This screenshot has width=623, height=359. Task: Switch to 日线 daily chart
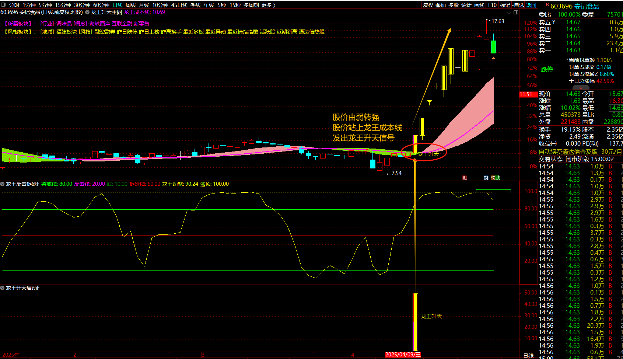click(x=118, y=5)
